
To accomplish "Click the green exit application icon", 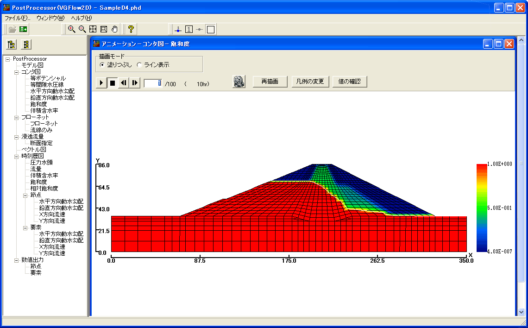I will point(23,29).
